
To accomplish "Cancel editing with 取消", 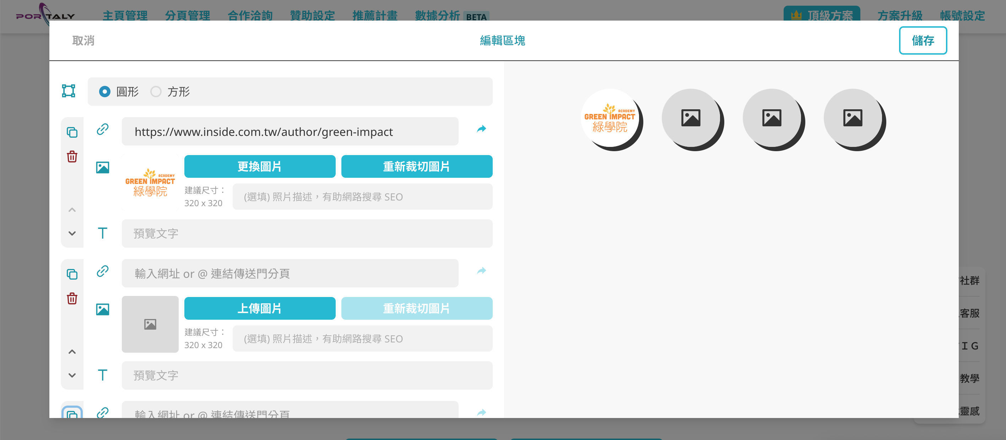I will coord(83,40).
